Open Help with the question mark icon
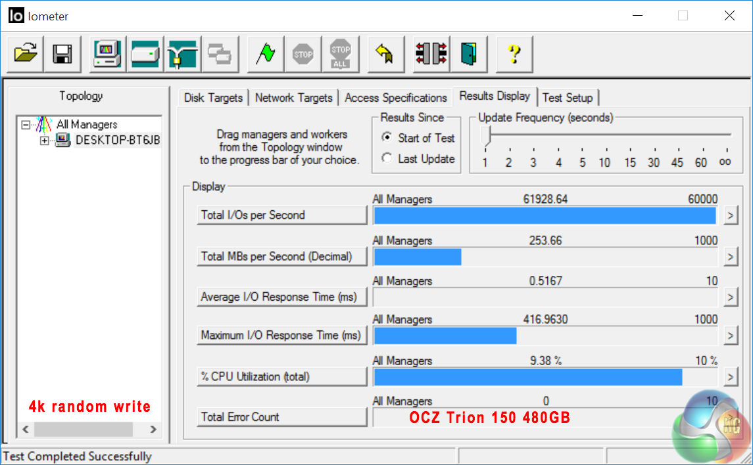 coord(514,54)
